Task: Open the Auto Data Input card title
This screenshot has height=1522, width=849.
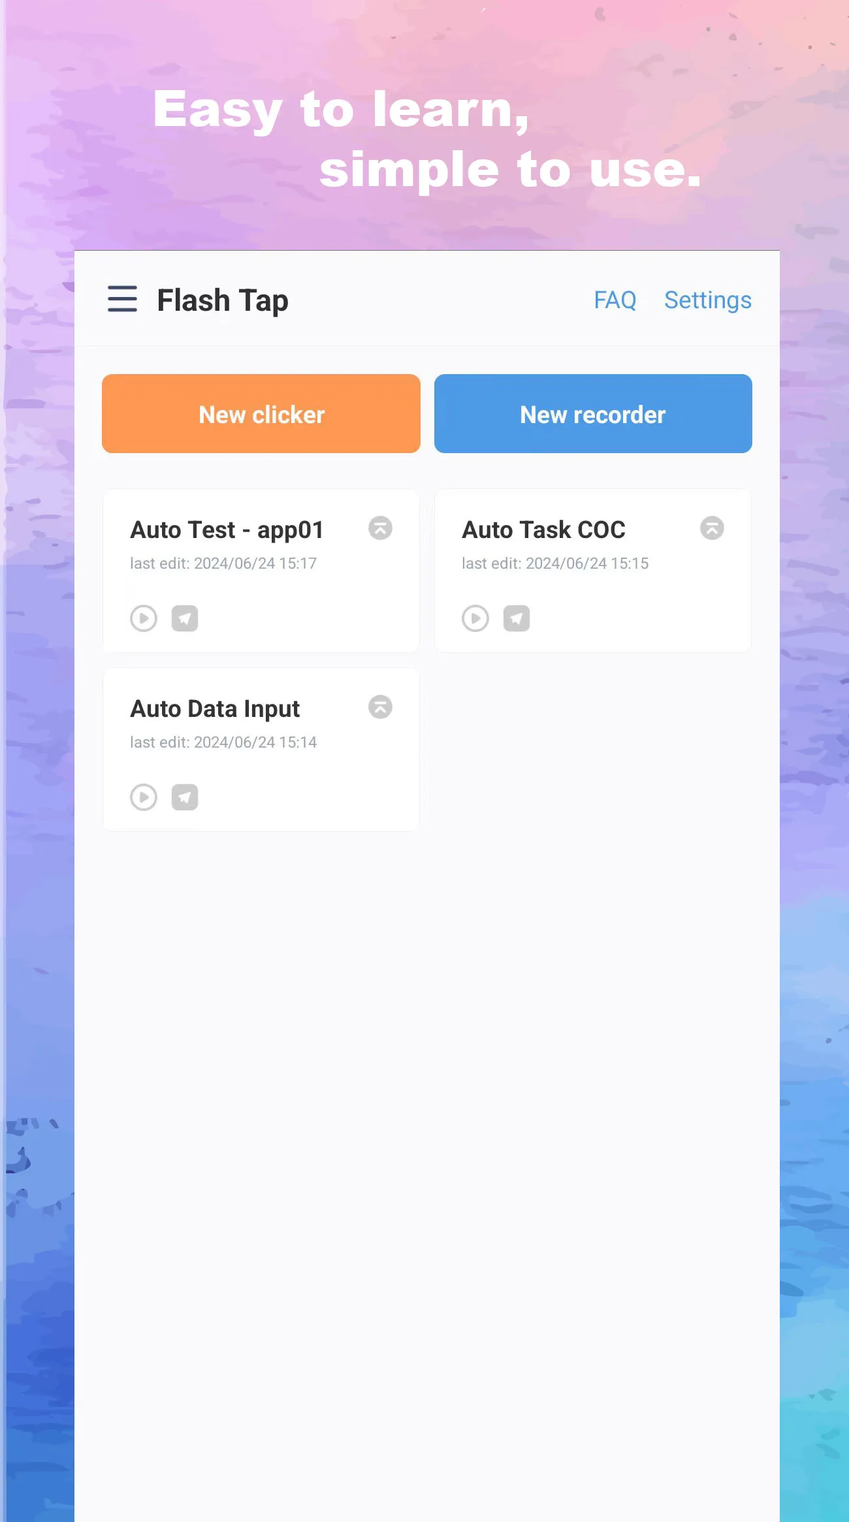Action: (x=215, y=709)
